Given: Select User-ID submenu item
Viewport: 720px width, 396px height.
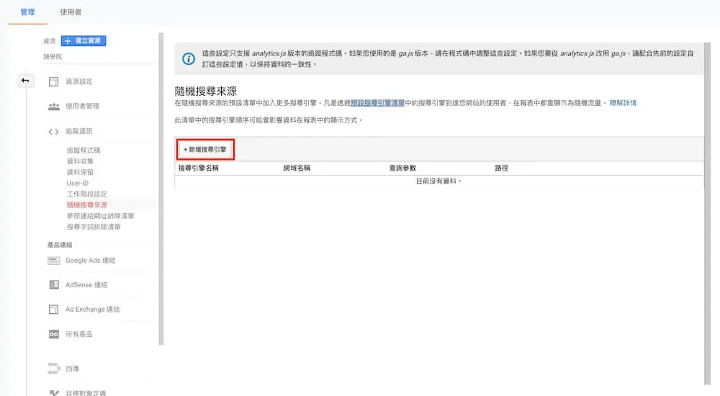Looking at the screenshot, I should [78, 184].
